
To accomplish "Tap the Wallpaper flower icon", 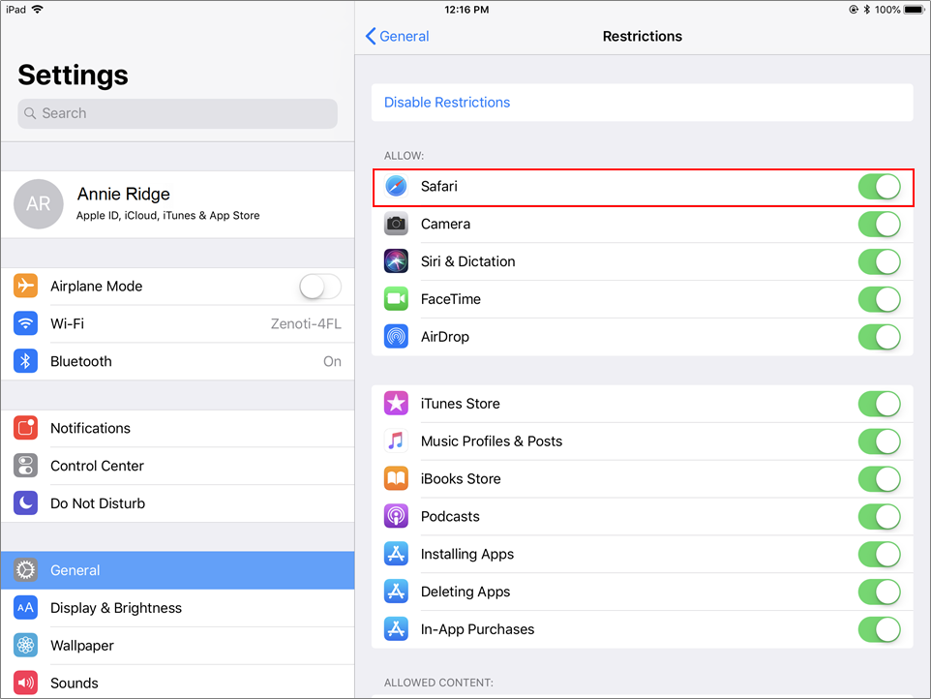I will (25, 645).
